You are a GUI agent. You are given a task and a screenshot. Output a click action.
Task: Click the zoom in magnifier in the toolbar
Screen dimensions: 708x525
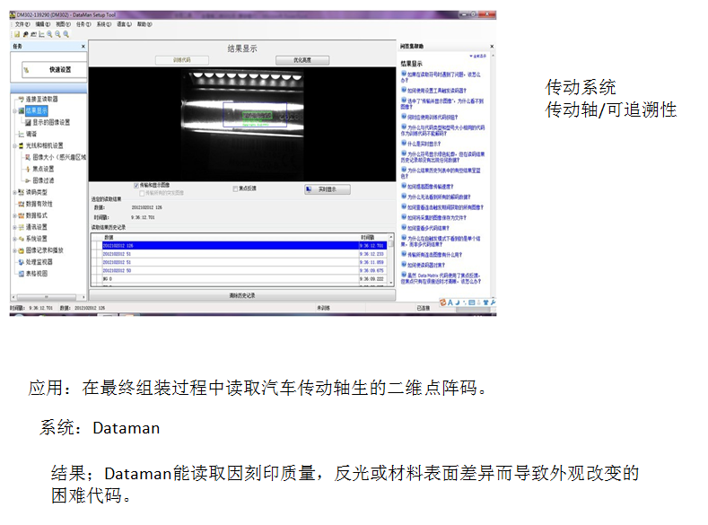49,34
